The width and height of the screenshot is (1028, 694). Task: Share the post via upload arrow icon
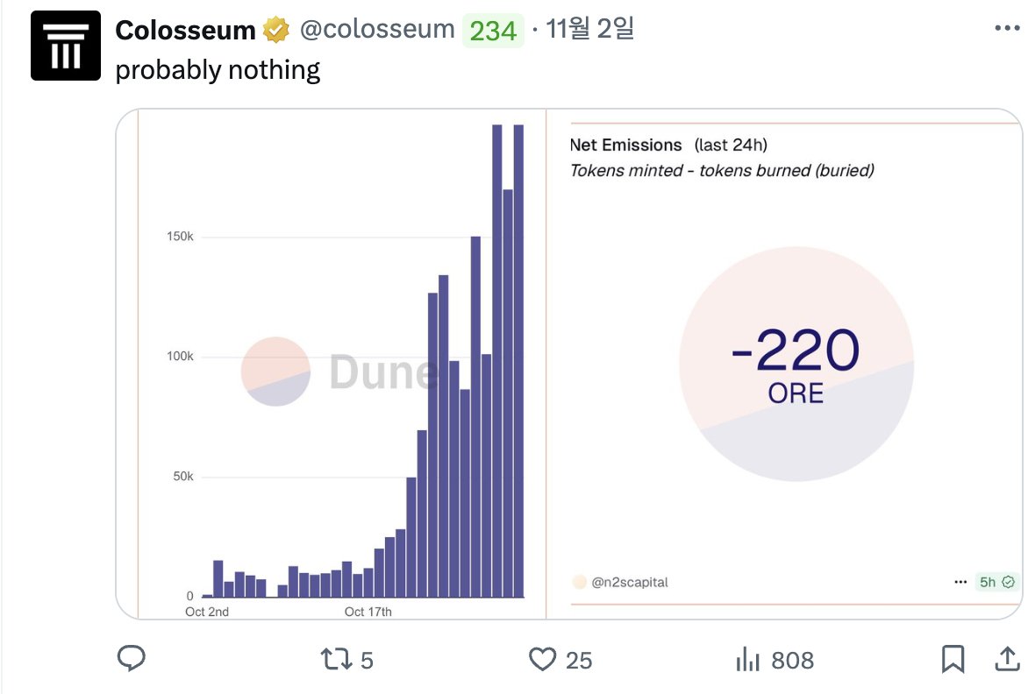1007,659
